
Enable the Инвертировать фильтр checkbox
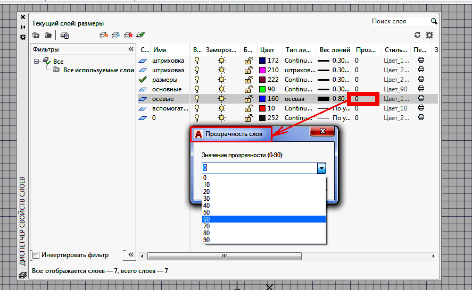point(36,255)
